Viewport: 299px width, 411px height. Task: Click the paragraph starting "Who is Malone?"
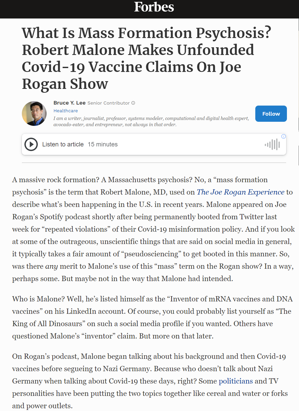point(152,317)
